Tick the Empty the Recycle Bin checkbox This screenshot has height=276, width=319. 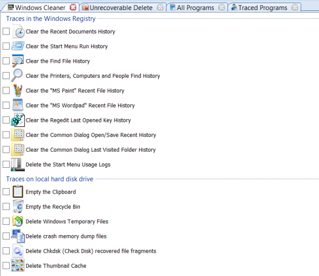click(6, 206)
